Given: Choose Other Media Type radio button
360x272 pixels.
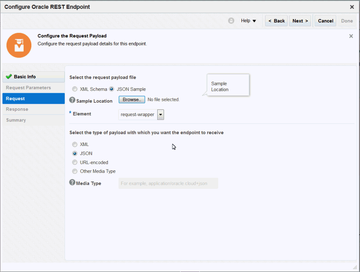Looking at the screenshot, I should click(75, 171).
